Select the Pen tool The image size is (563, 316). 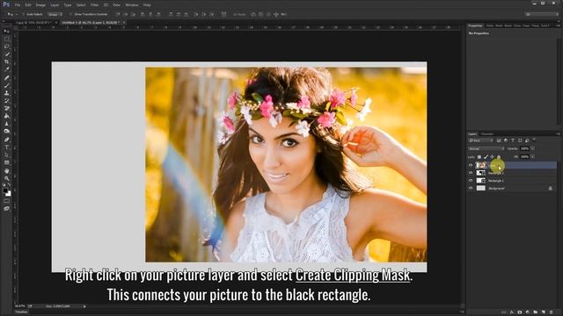coord(6,140)
